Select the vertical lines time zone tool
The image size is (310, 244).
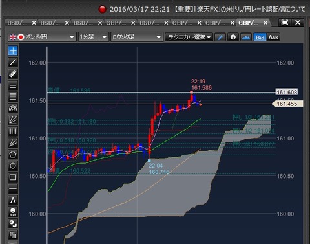point(13,131)
